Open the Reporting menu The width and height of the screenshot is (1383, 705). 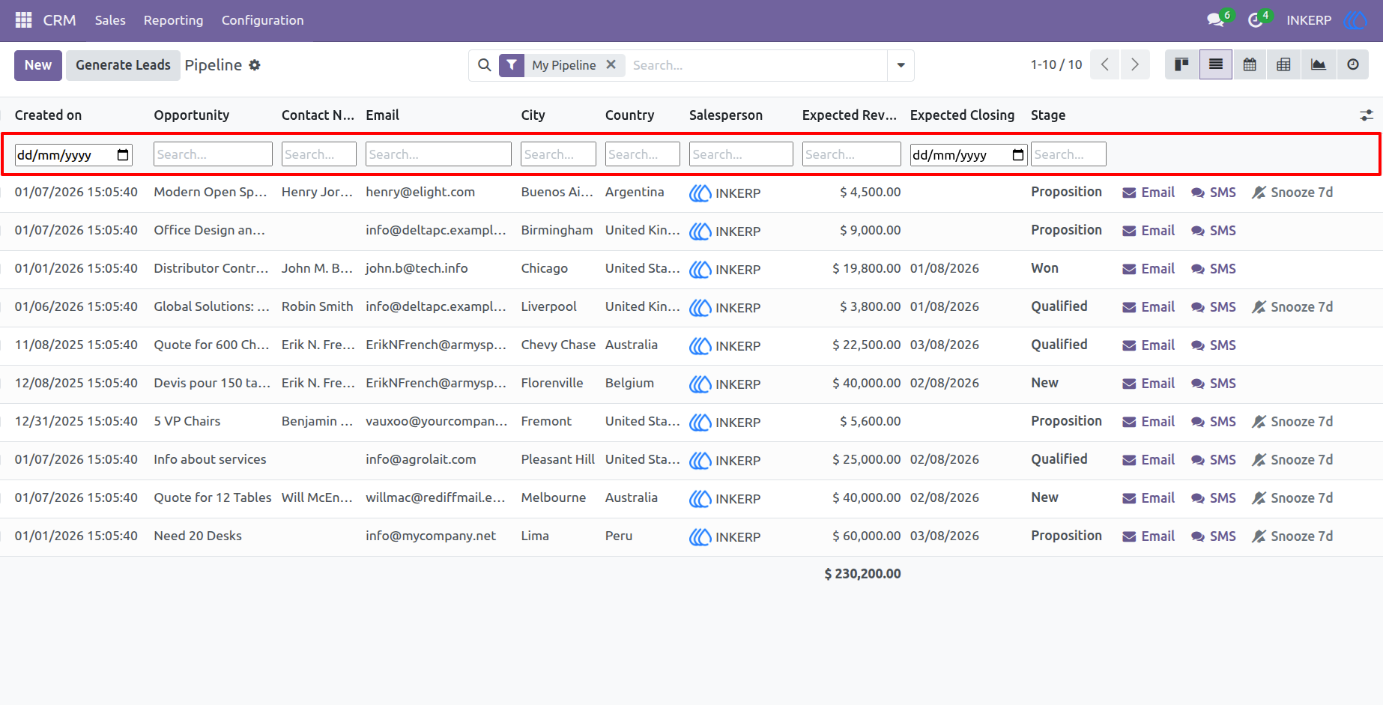coord(173,20)
